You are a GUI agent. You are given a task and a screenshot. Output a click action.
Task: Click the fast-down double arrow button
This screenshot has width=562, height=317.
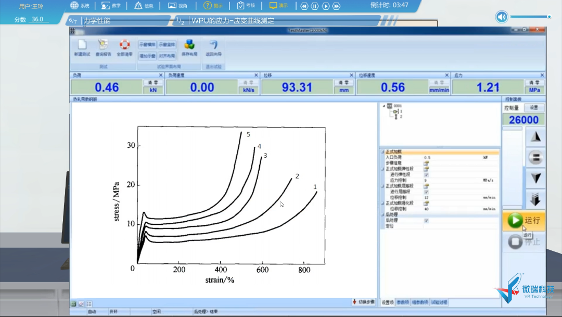pyautogui.click(x=535, y=199)
